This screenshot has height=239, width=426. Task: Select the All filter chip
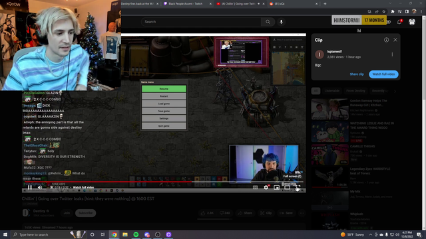click(x=316, y=91)
